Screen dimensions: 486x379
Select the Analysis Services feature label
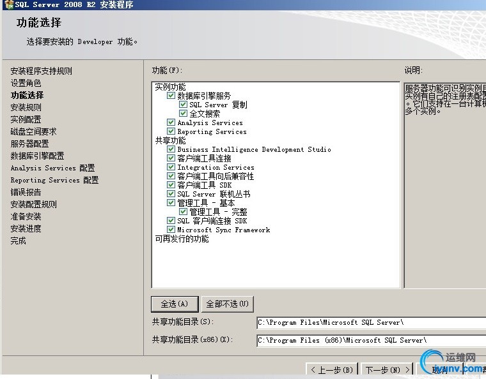pos(210,123)
